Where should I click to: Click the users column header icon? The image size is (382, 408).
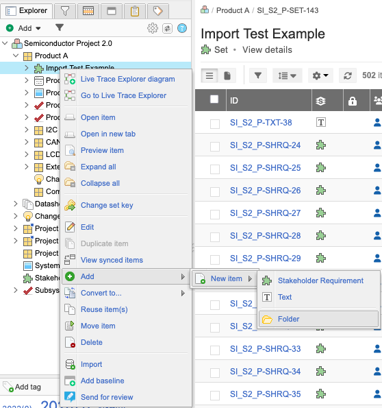378,100
